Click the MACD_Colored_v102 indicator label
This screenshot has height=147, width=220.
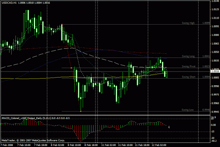pos(36,118)
